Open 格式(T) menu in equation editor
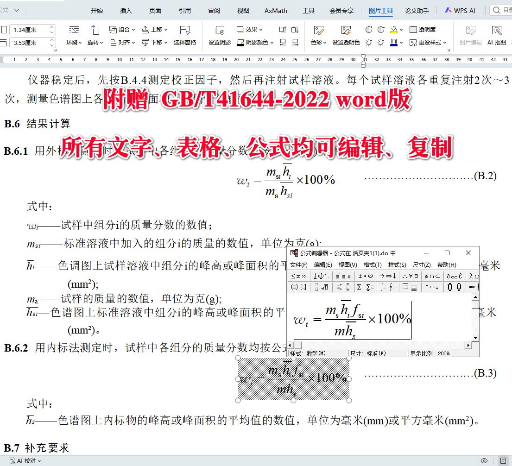 tap(373, 264)
